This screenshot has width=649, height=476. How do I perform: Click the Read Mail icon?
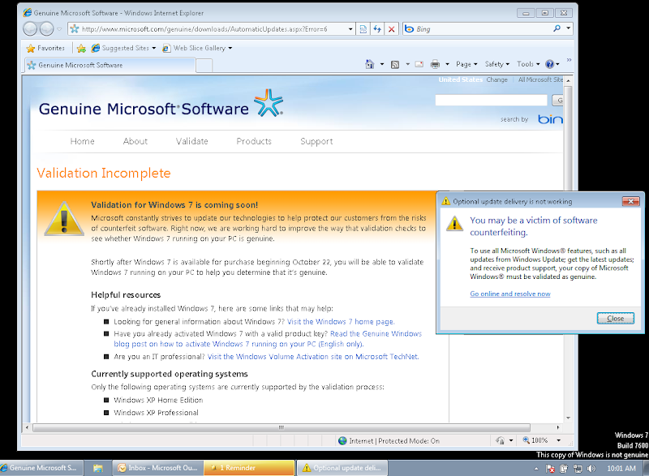pyautogui.click(x=419, y=64)
